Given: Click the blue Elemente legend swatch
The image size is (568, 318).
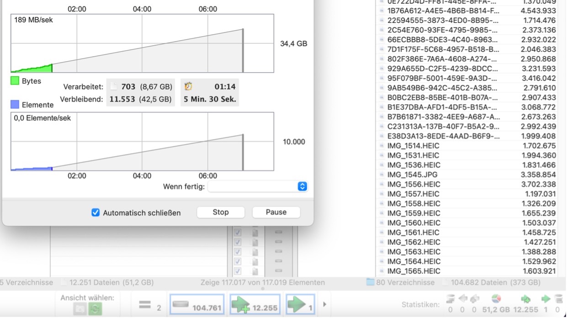Looking at the screenshot, I should [15, 105].
